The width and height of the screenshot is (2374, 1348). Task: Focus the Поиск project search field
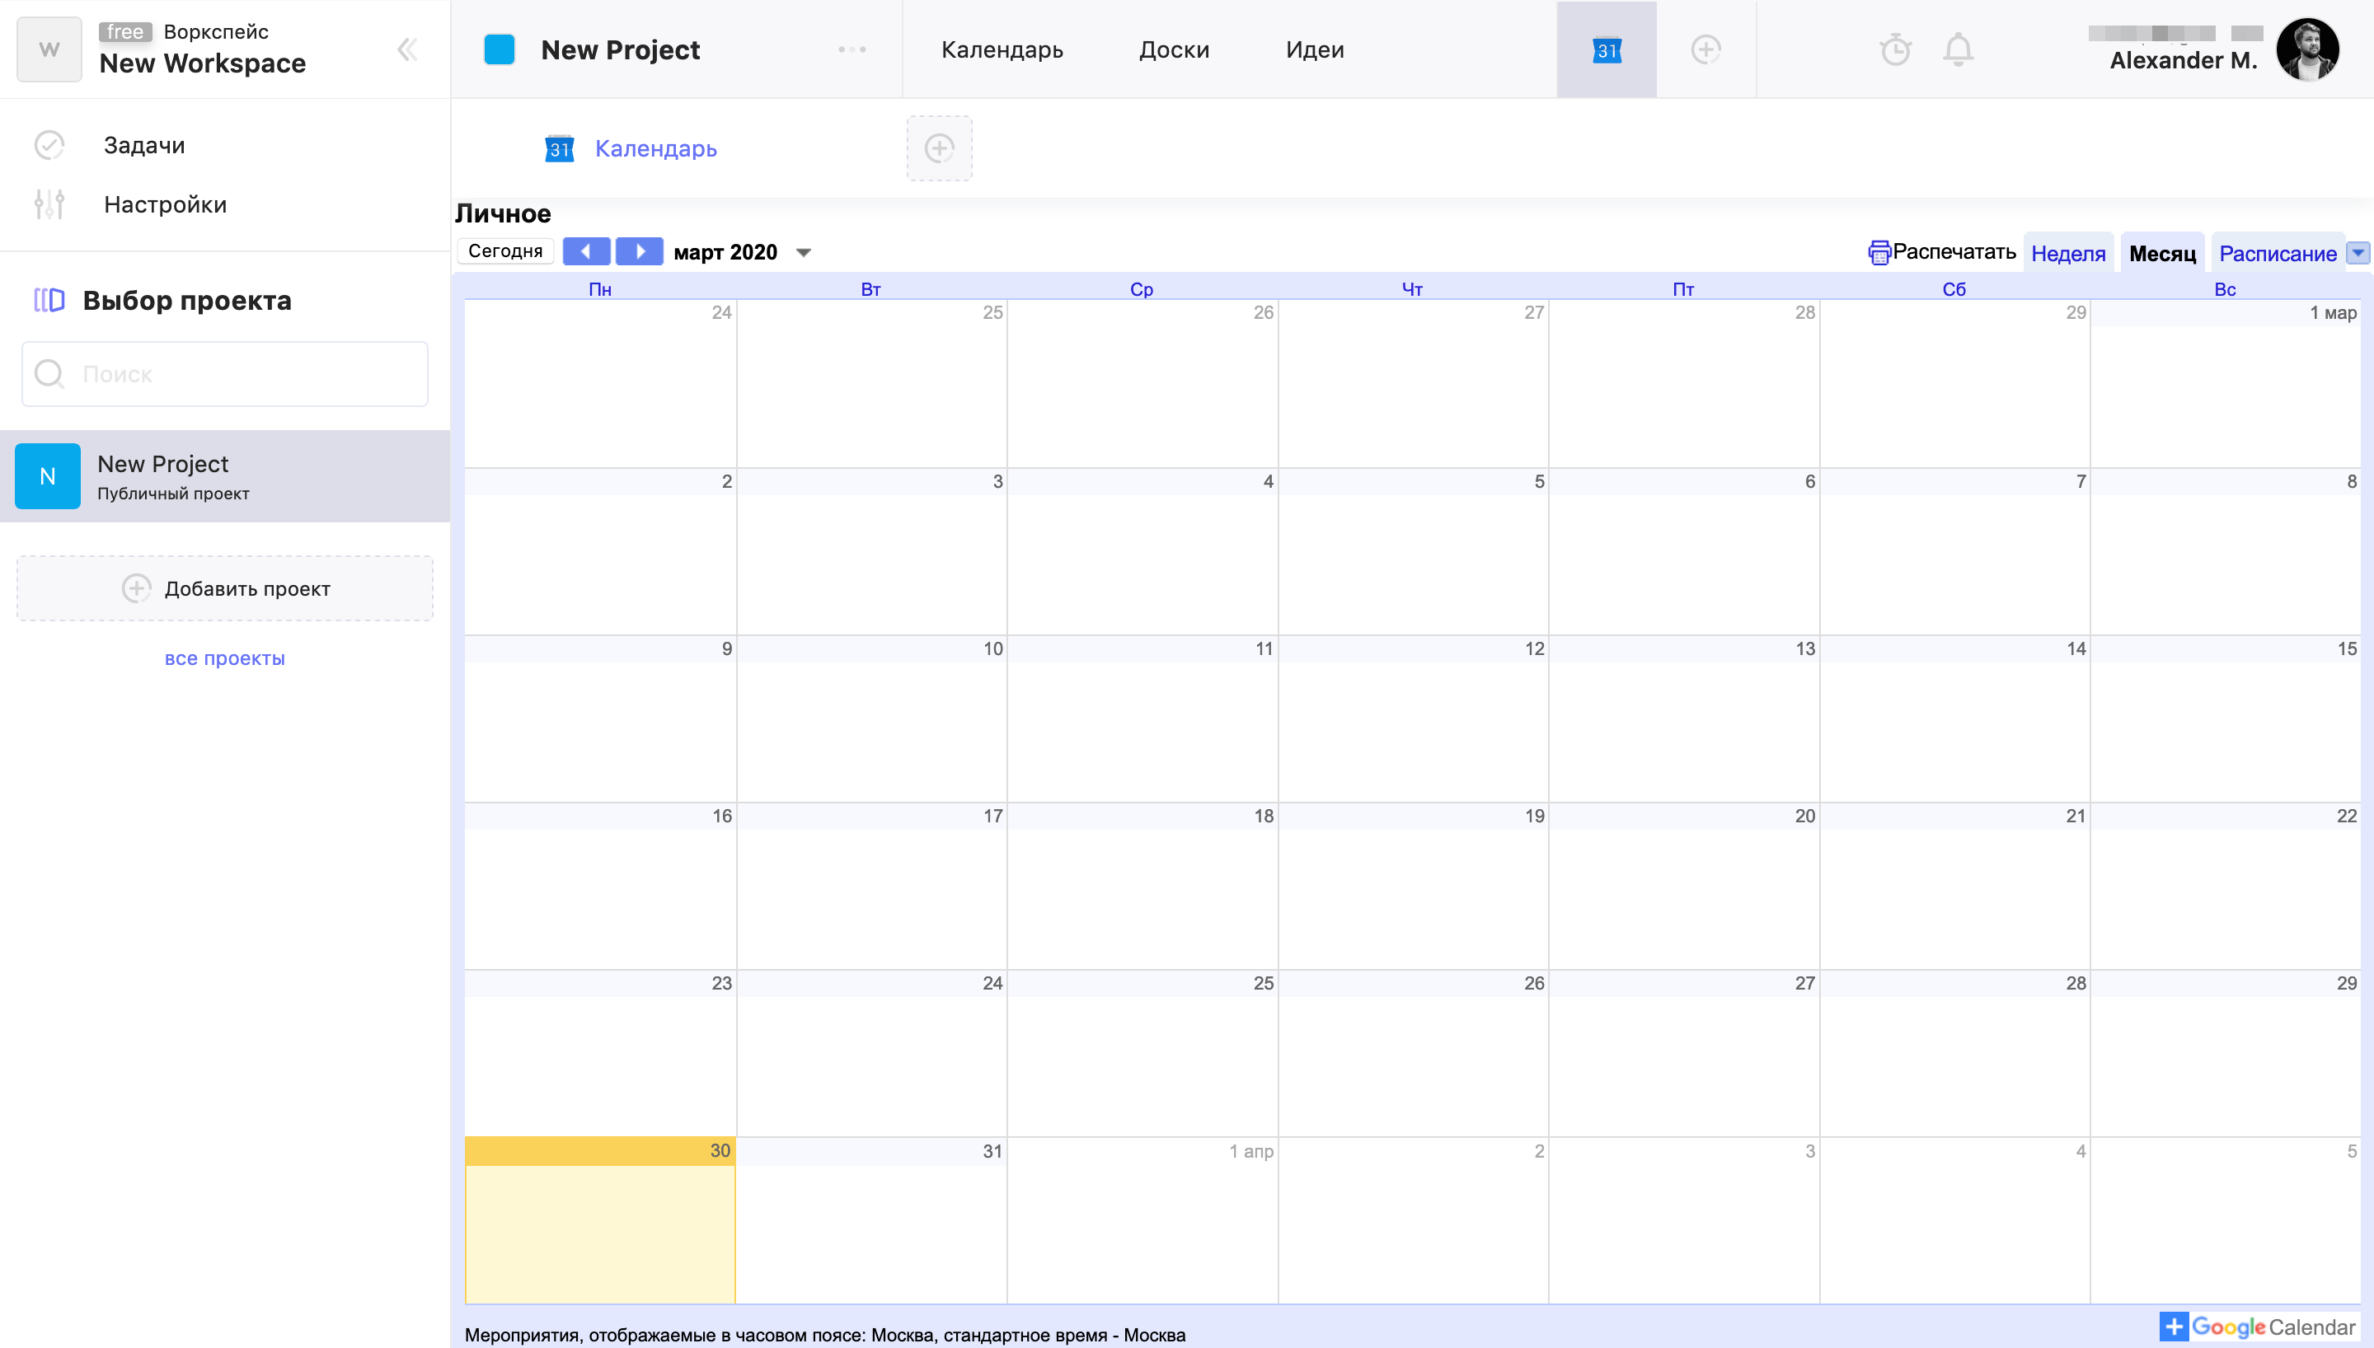(x=225, y=374)
